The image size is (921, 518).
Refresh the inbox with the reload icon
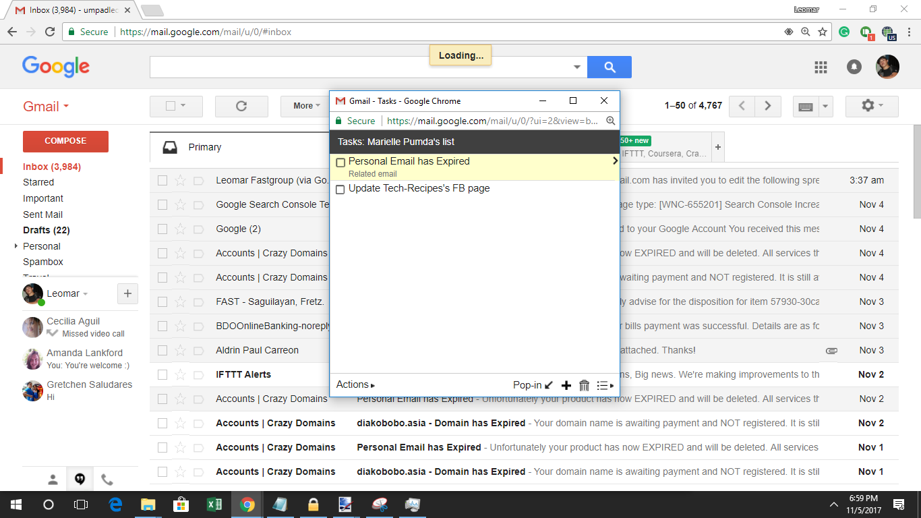[241, 106]
